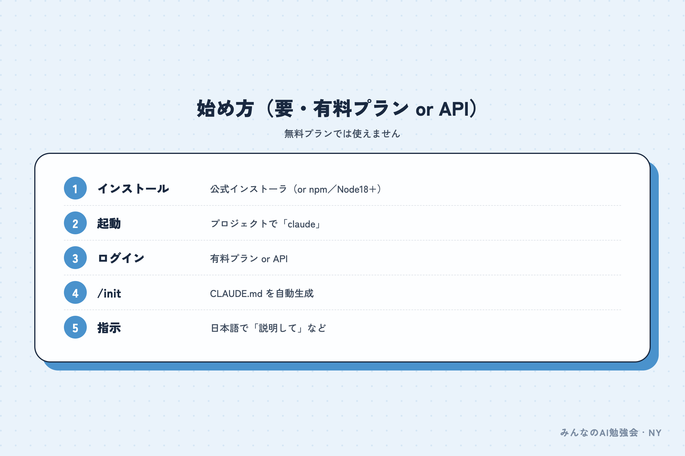The height and width of the screenshot is (456, 685).
Task: Click the step label "指示"
Action: tap(109, 328)
